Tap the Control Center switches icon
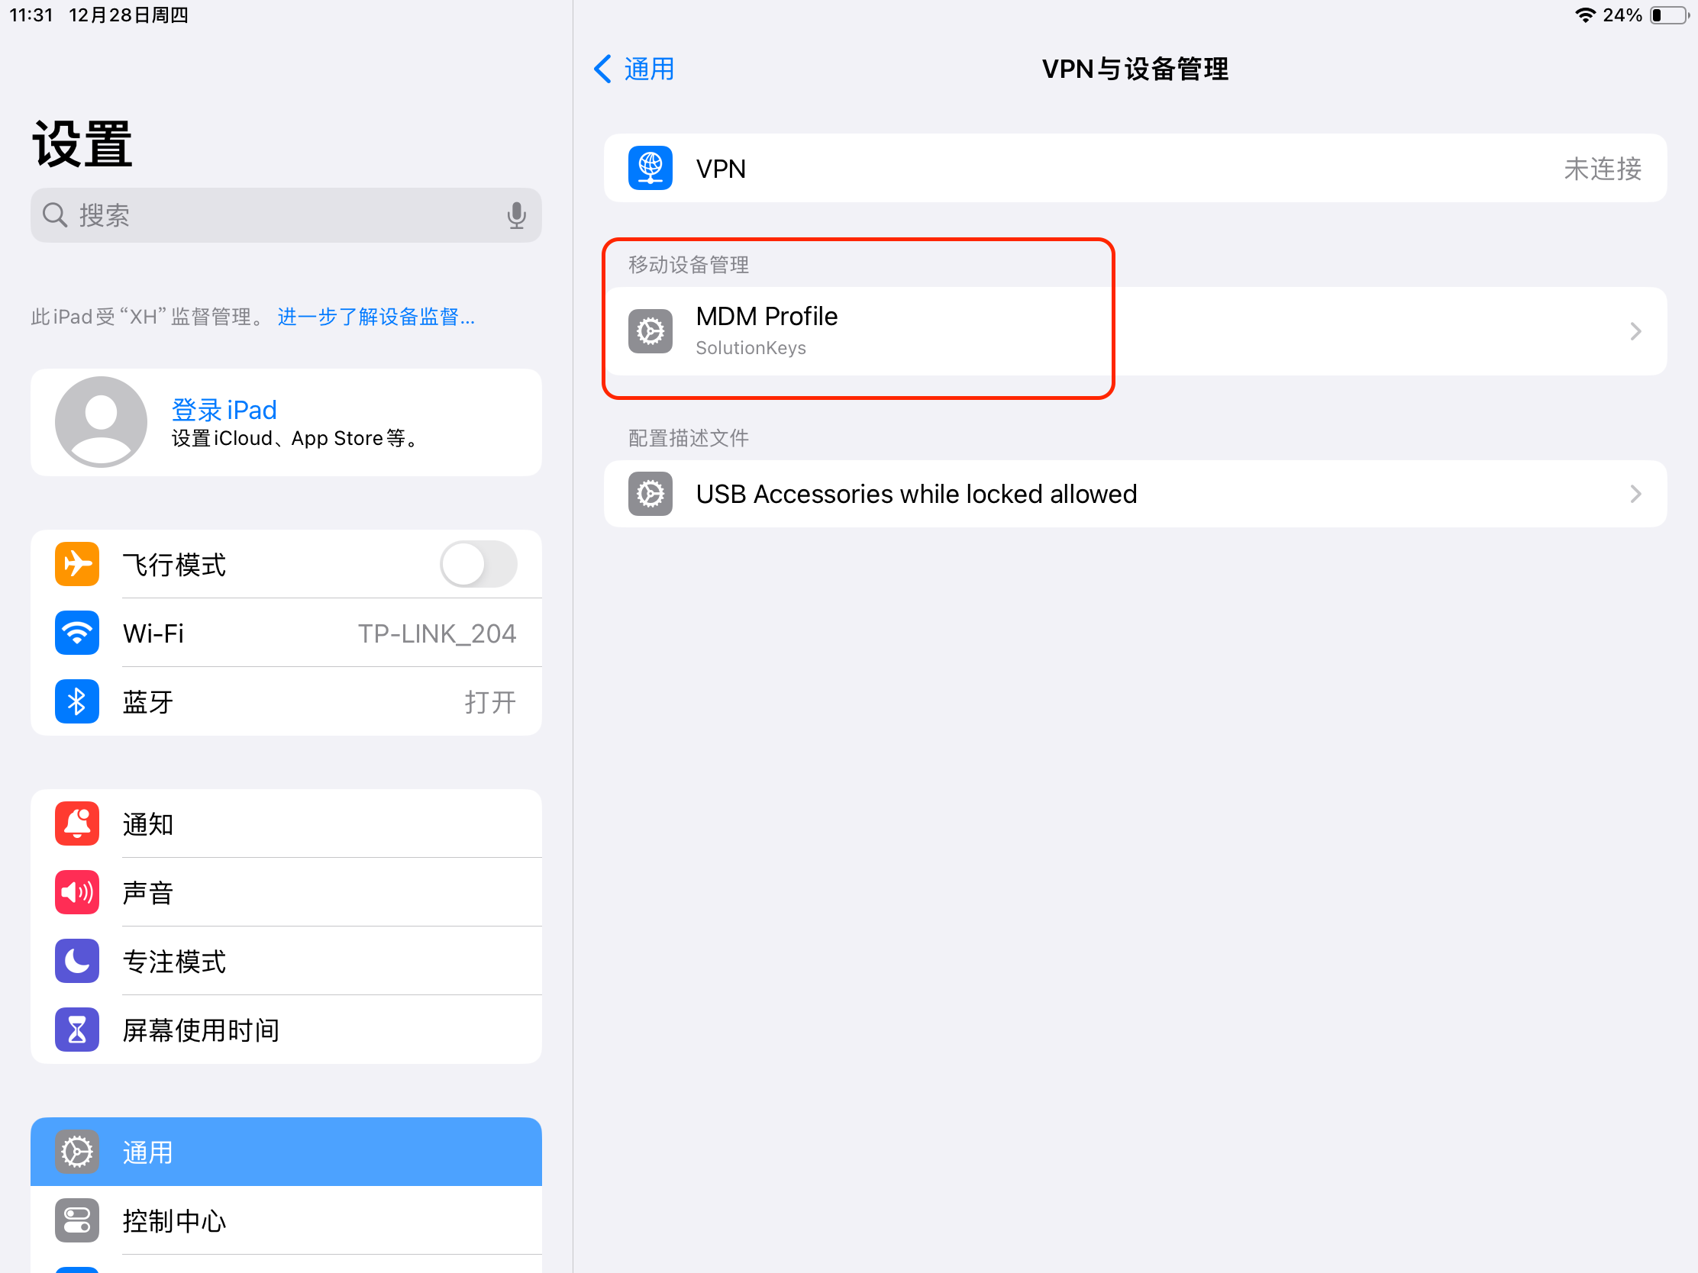 (x=77, y=1220)
